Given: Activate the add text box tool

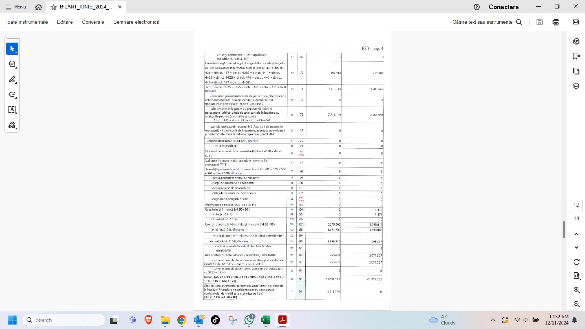Looking at the screenshot, I should pos(12,110).
